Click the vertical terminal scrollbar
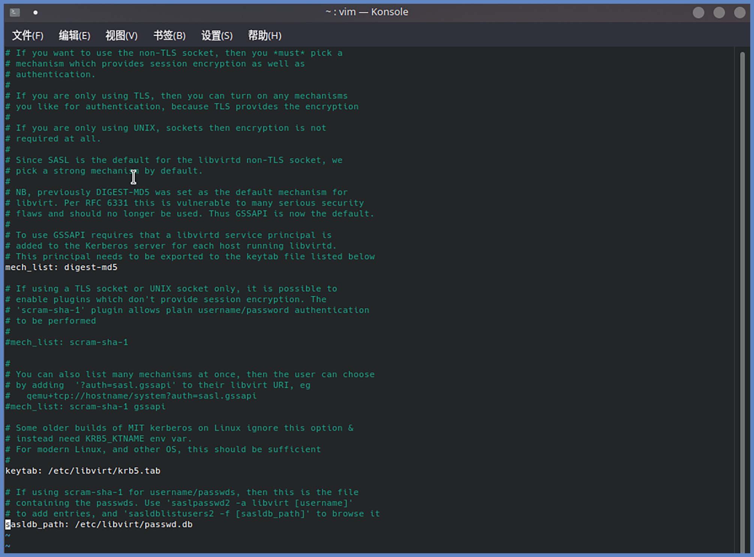 (x=742, y=300)
